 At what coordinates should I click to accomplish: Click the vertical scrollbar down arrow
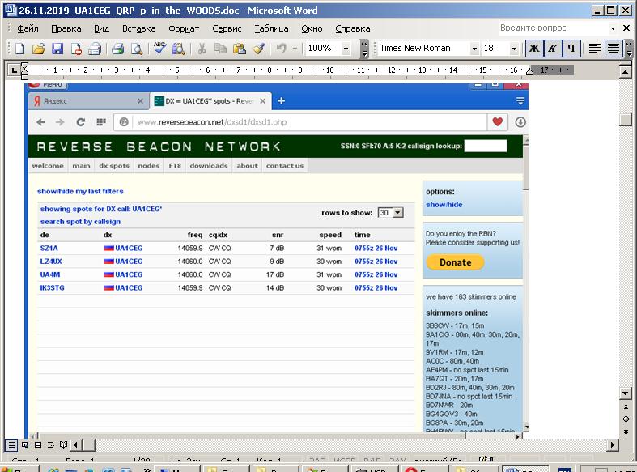625,393
